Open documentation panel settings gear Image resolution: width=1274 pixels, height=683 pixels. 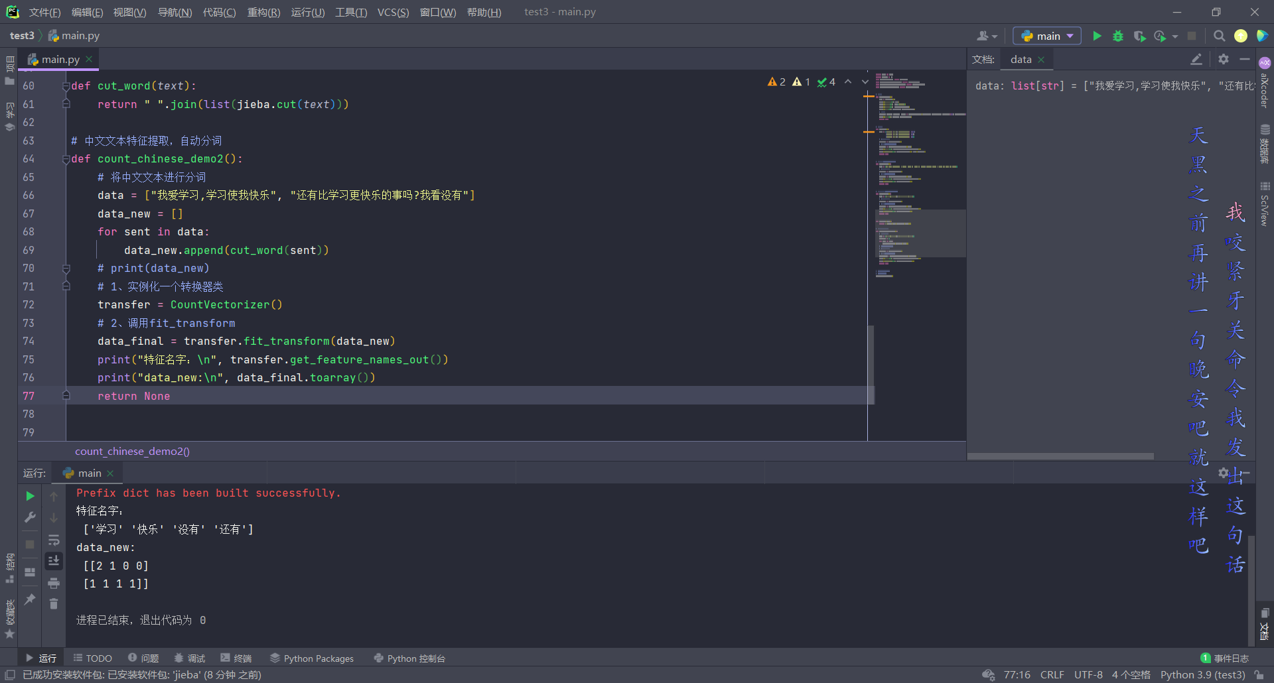[1224, 59]
